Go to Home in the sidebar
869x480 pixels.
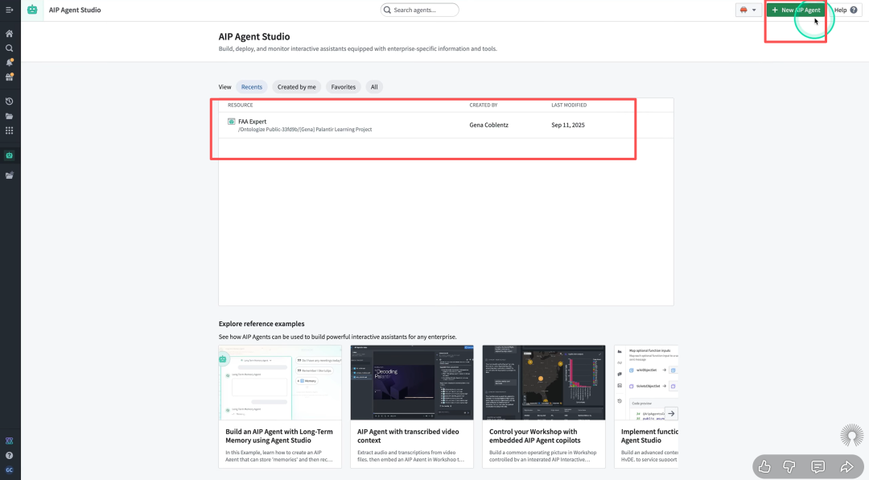click(10, 33)
